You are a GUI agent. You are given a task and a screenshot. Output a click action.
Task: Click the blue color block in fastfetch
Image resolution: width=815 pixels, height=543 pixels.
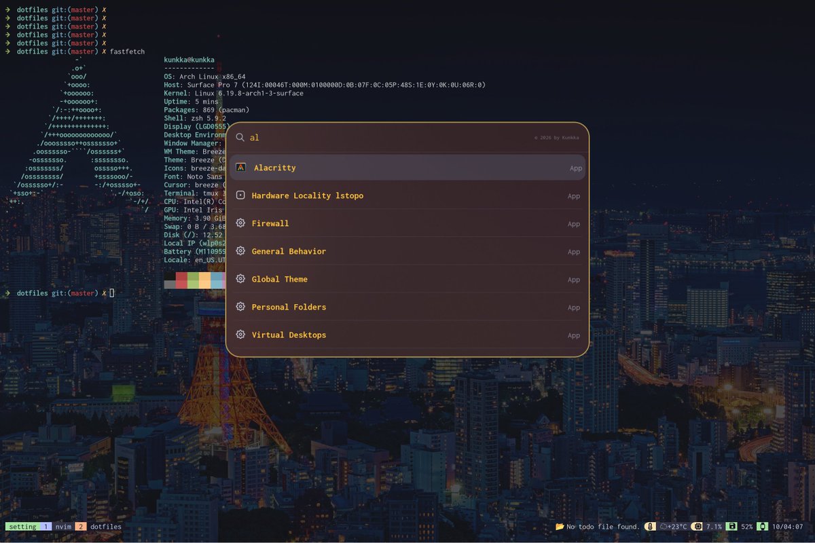(217, 280)
